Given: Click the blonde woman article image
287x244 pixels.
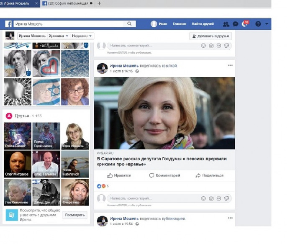Looking at the screenshot, I should point(164,113).
